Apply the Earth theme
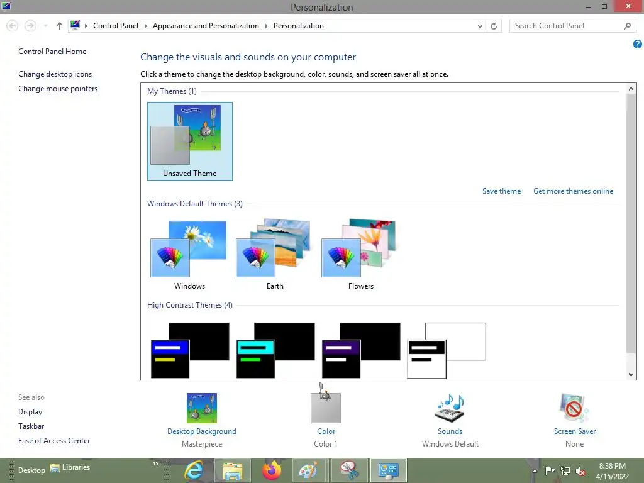Screen dimensions: 644x483 click(x=274, y=255)
